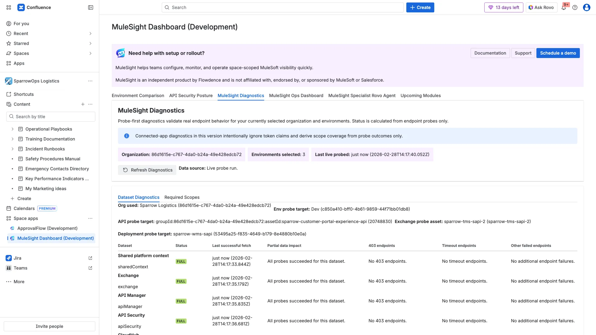Expand the Recent section chevron
Screen dimensions: 596x335
coord(90,33)
